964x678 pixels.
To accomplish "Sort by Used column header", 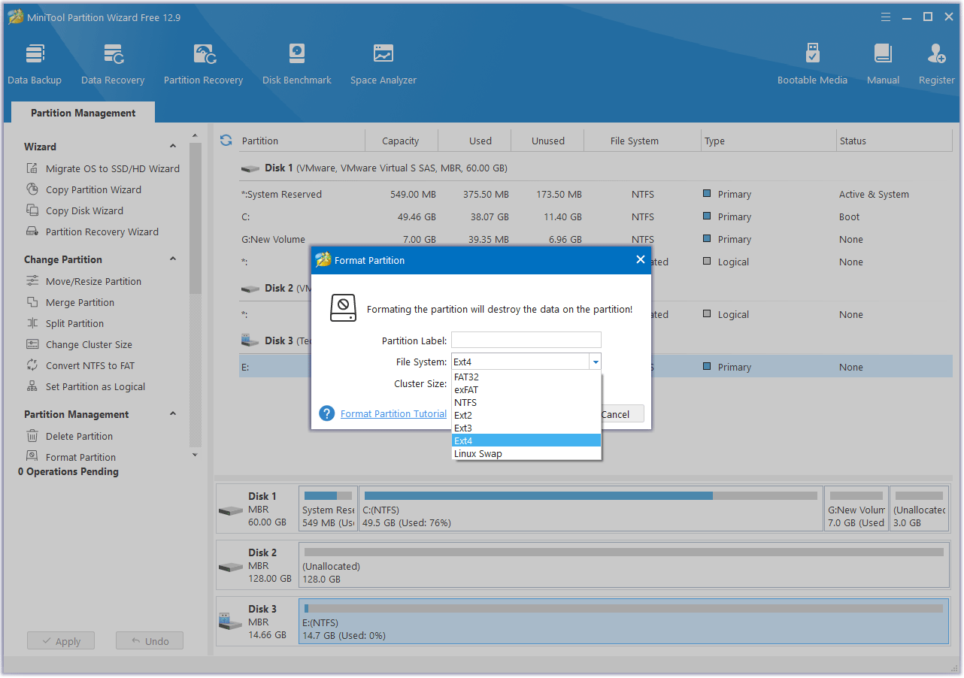I will [x=480, y=141].
